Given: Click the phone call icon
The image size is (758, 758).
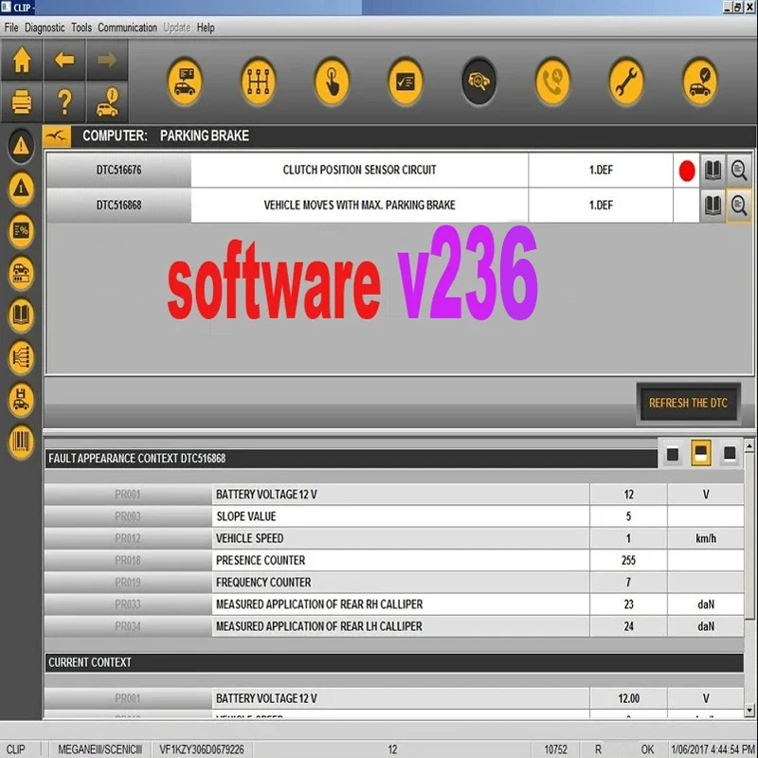Looking at the screenshot, I should (552, 81).
